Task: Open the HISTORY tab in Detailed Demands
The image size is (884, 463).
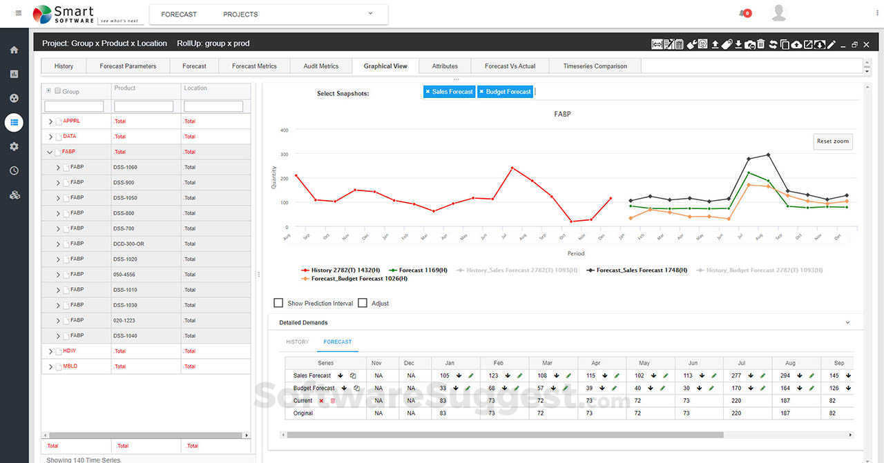Action: click(x=297, y=342)
